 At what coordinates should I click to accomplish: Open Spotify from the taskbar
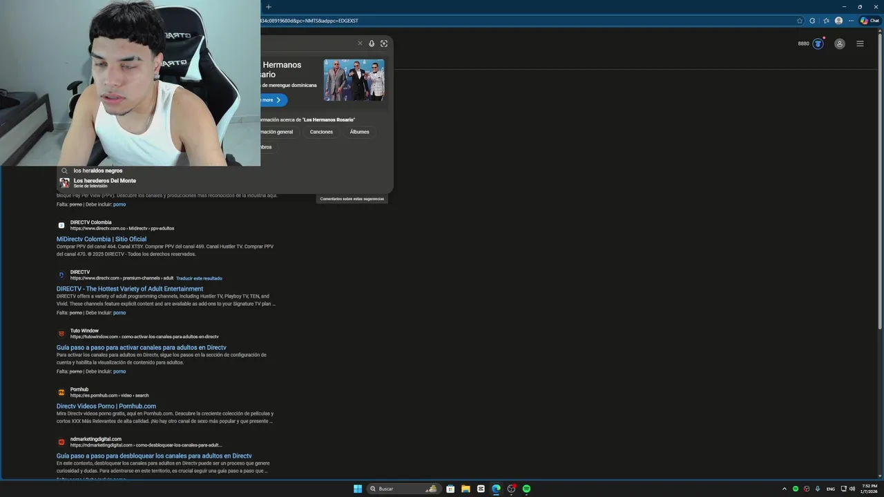coord(526,489)
